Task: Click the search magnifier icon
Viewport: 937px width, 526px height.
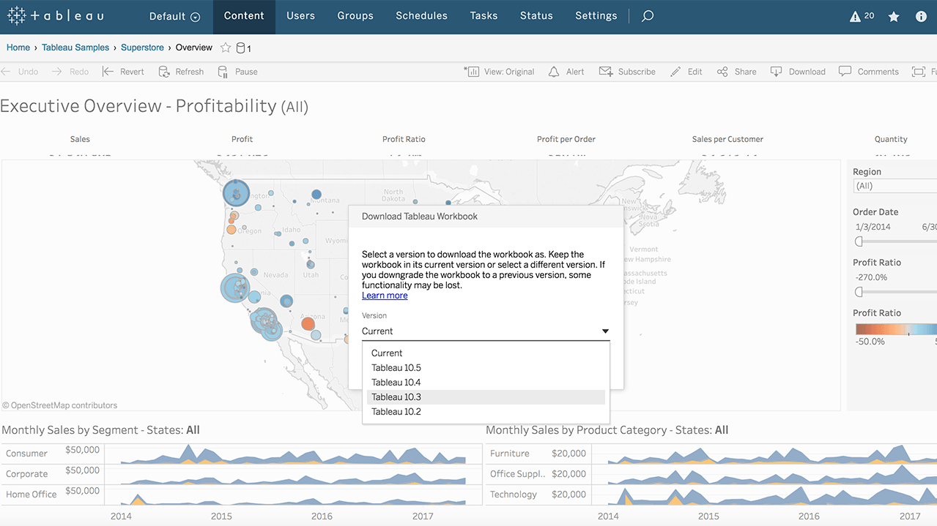Action: pyautogui.click(x=648, y=16)
